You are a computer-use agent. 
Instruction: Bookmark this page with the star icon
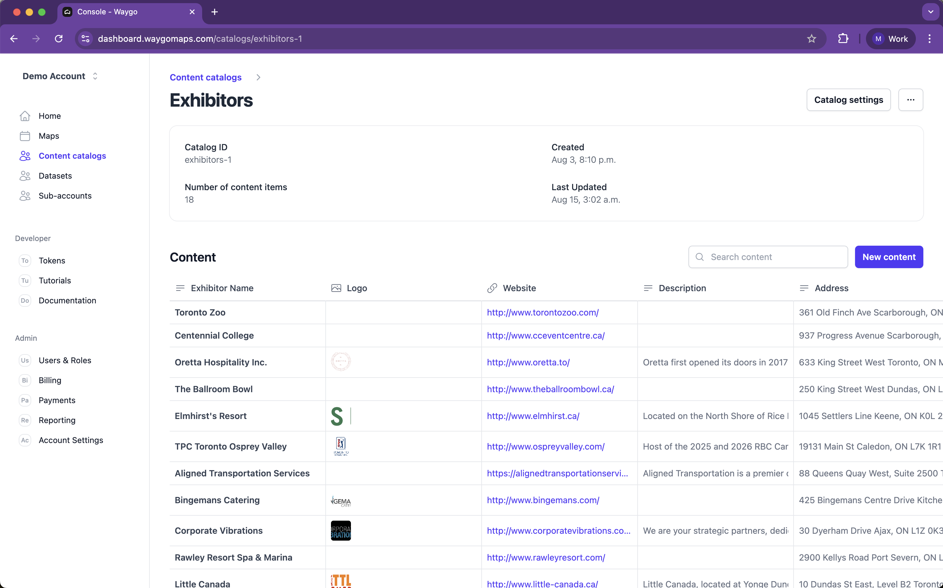[811, 38]
